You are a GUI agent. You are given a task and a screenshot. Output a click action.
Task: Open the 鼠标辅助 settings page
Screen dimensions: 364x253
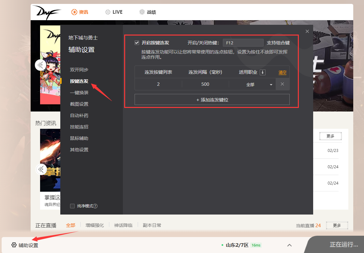[x=79, y=138]
